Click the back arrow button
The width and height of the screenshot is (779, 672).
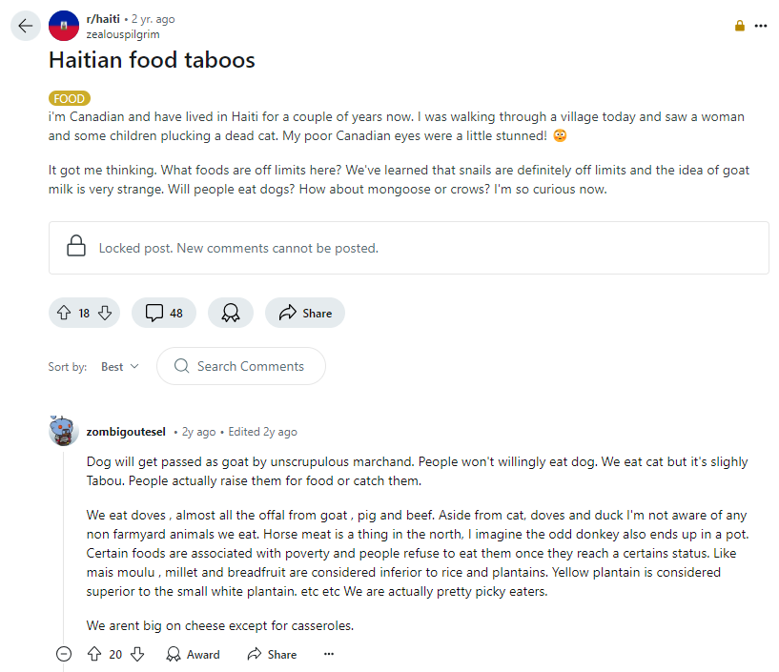pos(25,26)
